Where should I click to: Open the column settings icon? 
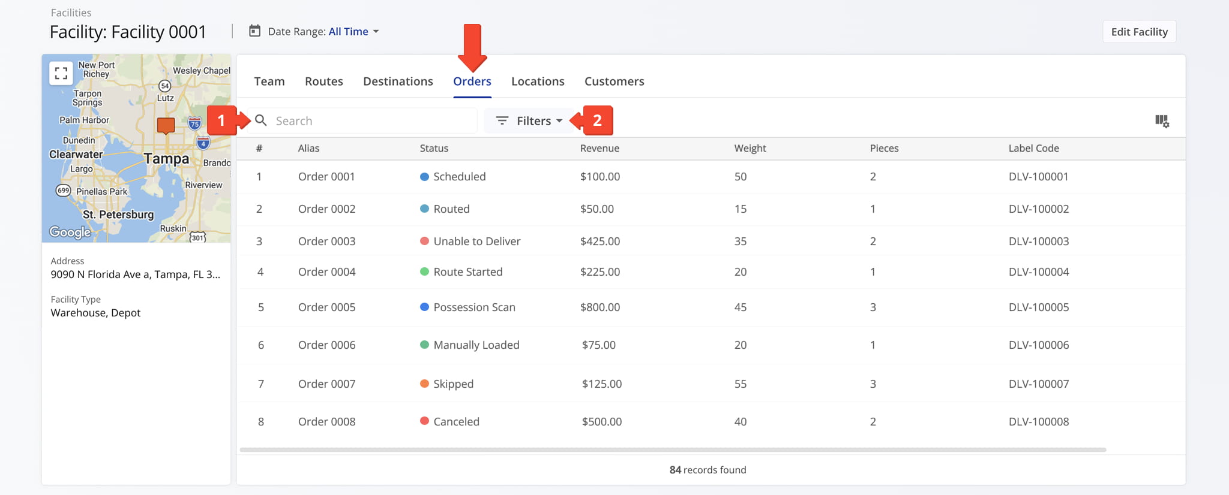pyautogui.click(x=1162, y=121)
